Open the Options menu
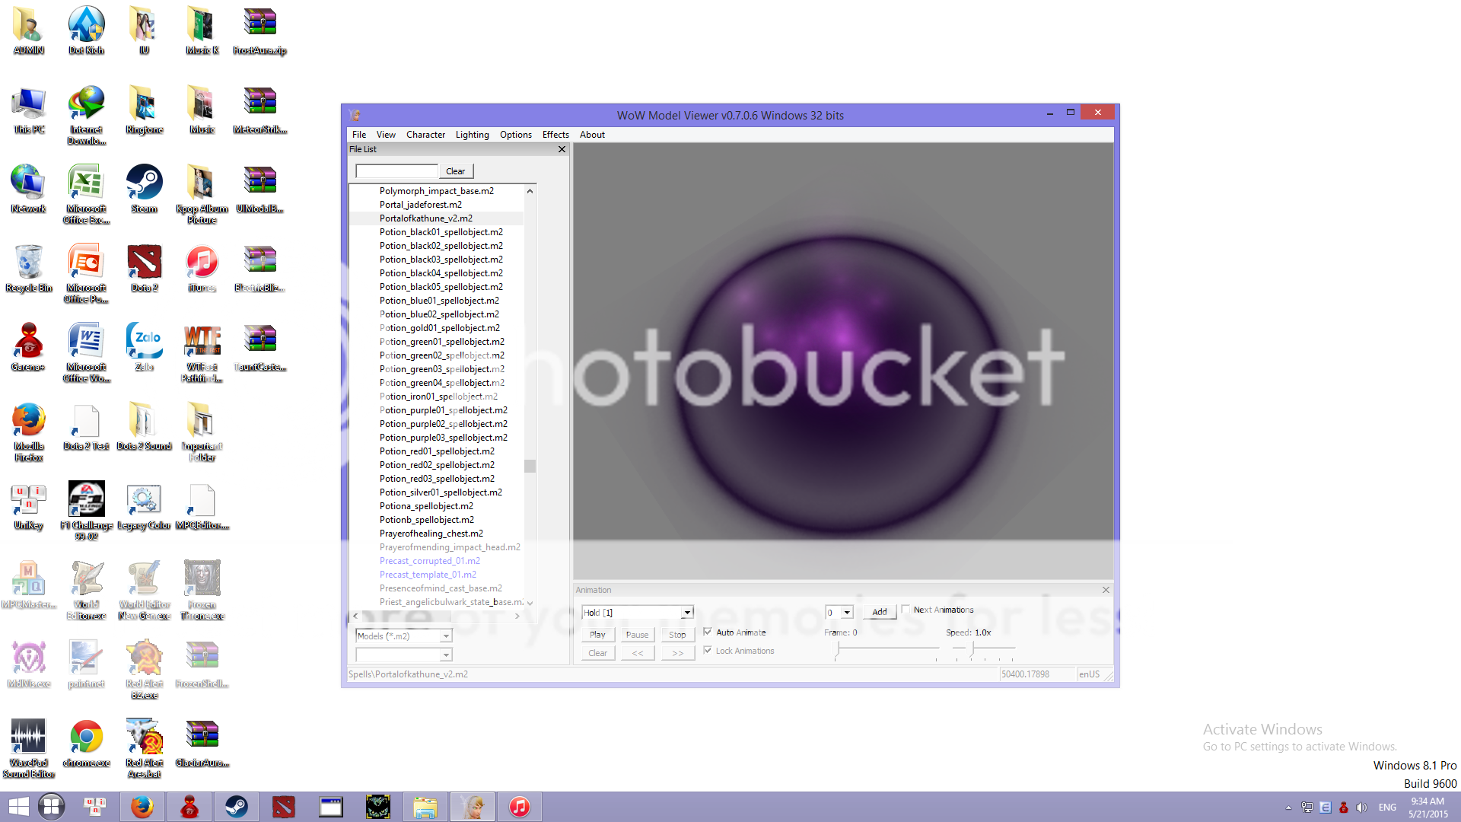1461x822 pixels. 515,135
